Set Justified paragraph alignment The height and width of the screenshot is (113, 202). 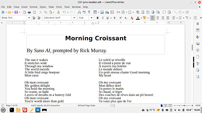(168, 18)
